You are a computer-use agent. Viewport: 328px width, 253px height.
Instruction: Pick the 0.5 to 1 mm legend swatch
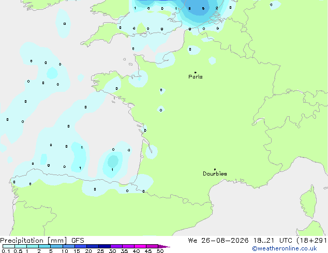(21, 246)
